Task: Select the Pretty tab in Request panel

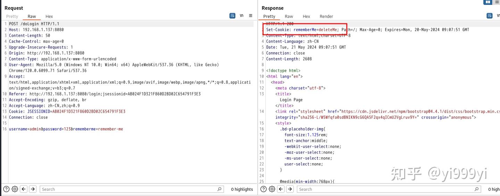Action: (12, 16)
